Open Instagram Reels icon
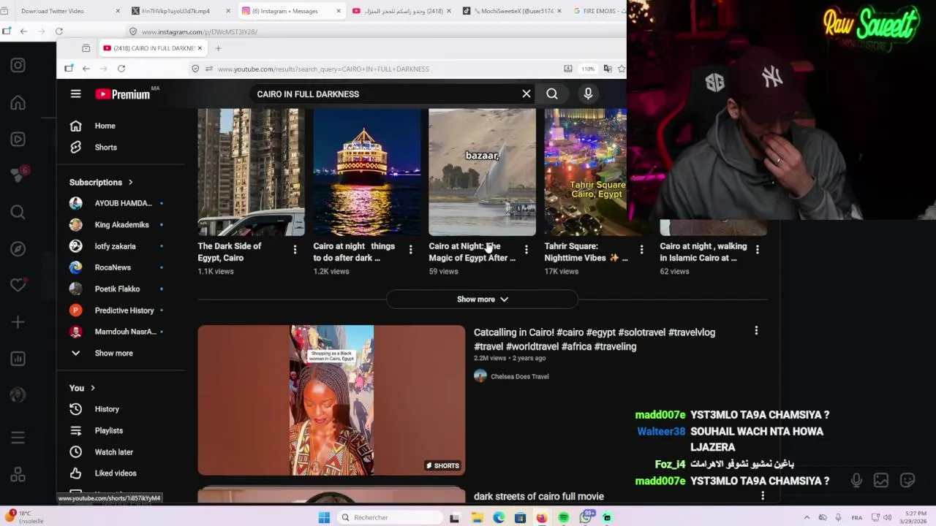Image resolution: width=936 pixels, height=526 pixels. tap(18, 139)
